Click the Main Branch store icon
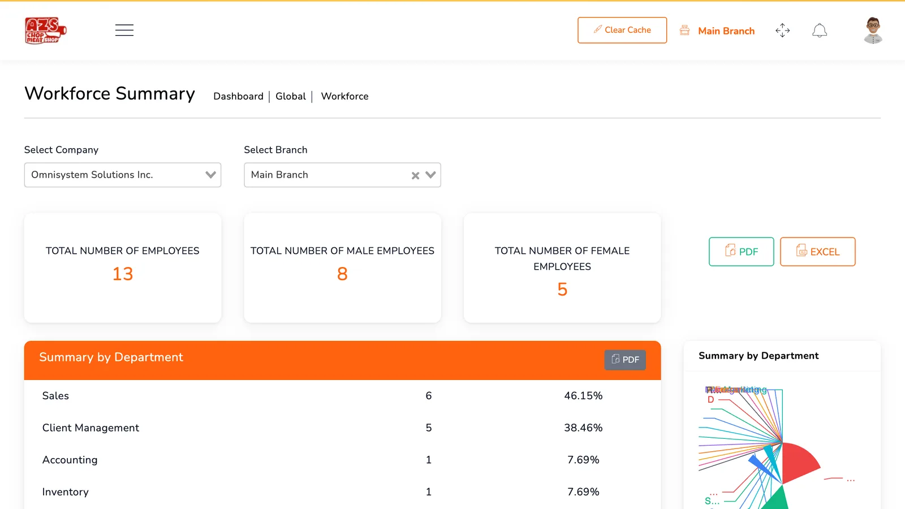This screenshot has width=905, height=509. pyautogui.click(x=684, y=31)
